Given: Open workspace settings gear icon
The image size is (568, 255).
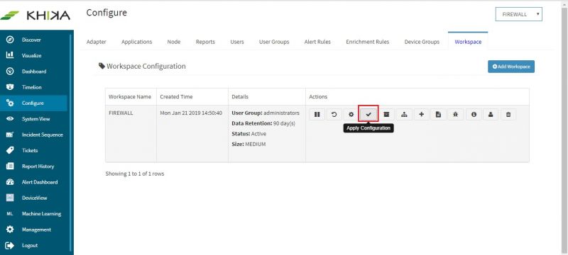Looking at the screenshot, I should point(351,115).
